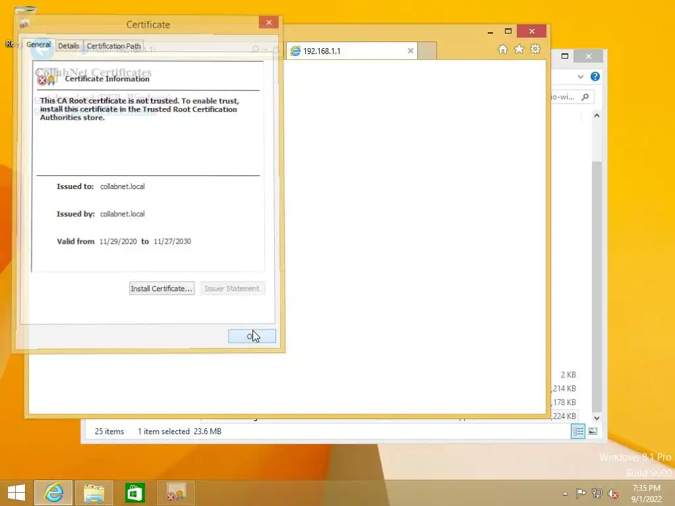Image resolution: width=675 pixels, height=506 pixels.
Task: Open File Explorer from the taskbar
Action: pyautogui.click(x=94, y=493)
